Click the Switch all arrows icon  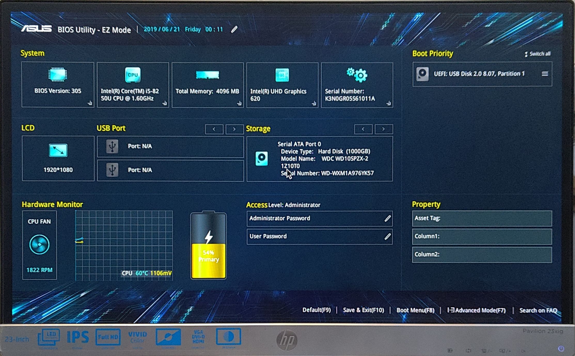(526, 54)
